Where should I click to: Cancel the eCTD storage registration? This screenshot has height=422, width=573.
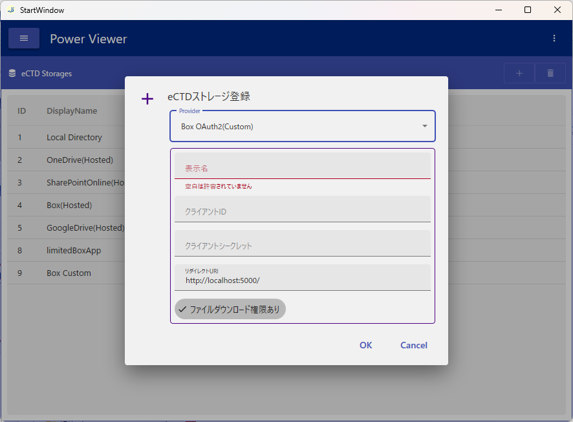point(413,345)
